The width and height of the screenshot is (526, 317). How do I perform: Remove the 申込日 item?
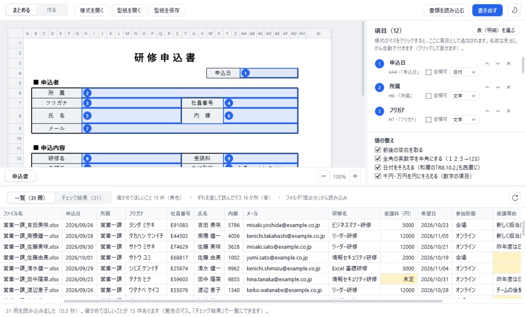pos(509,63)
